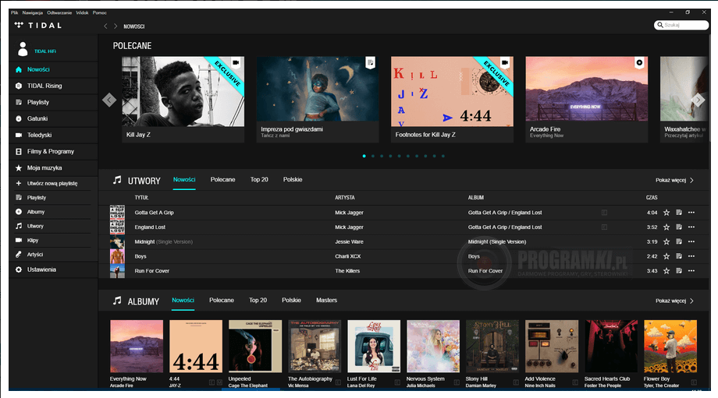The image size is (718, 398).
Task: Switch Utwory to Polskie tab
Action: [293, 180]
